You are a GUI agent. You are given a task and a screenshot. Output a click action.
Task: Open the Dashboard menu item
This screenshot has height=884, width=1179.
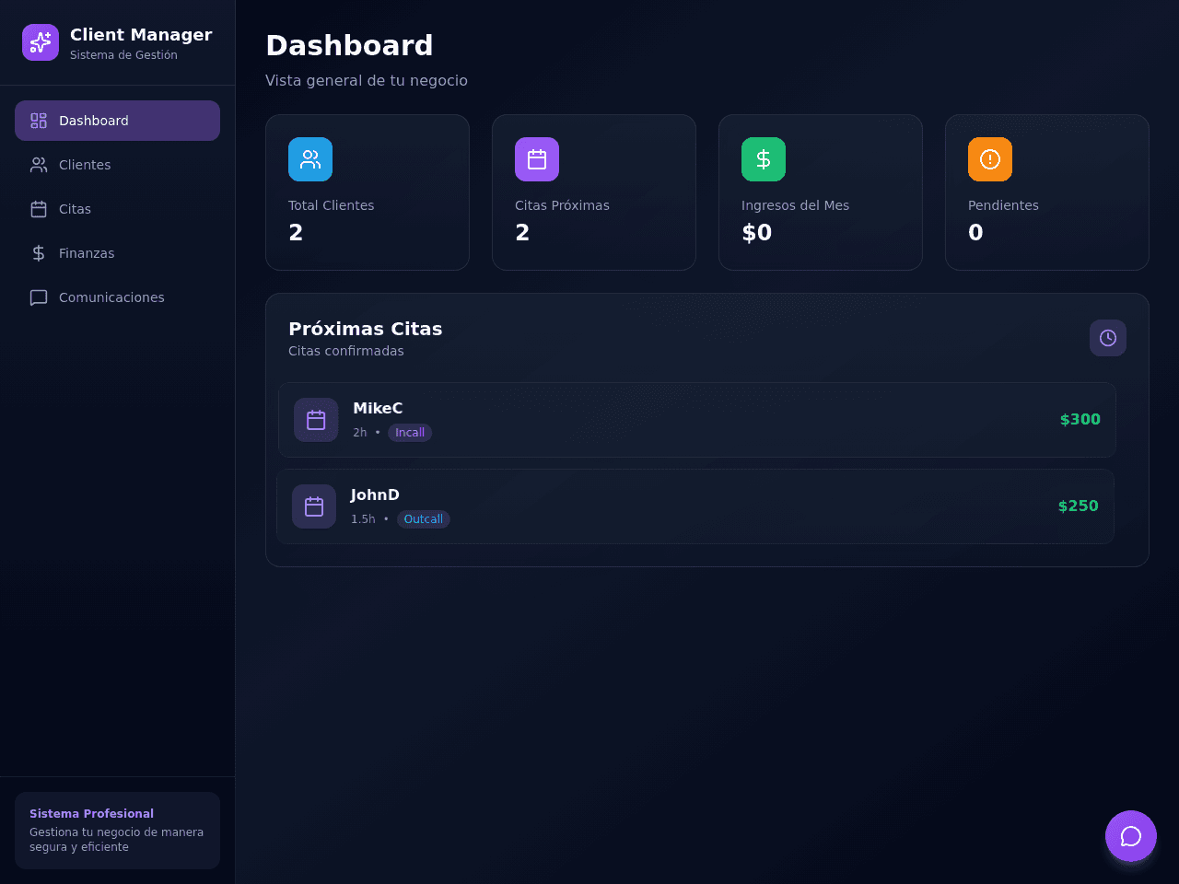[117, 121]
